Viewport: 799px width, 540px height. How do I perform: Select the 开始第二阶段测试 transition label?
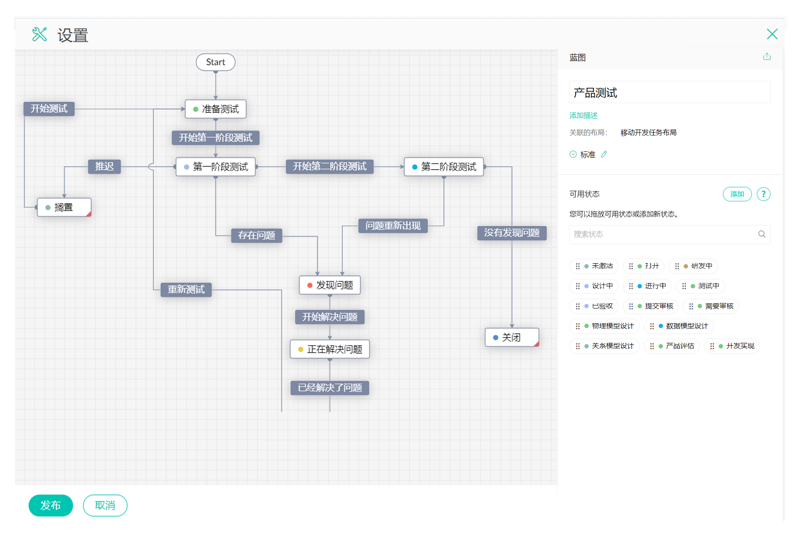(x=329, y=167)
